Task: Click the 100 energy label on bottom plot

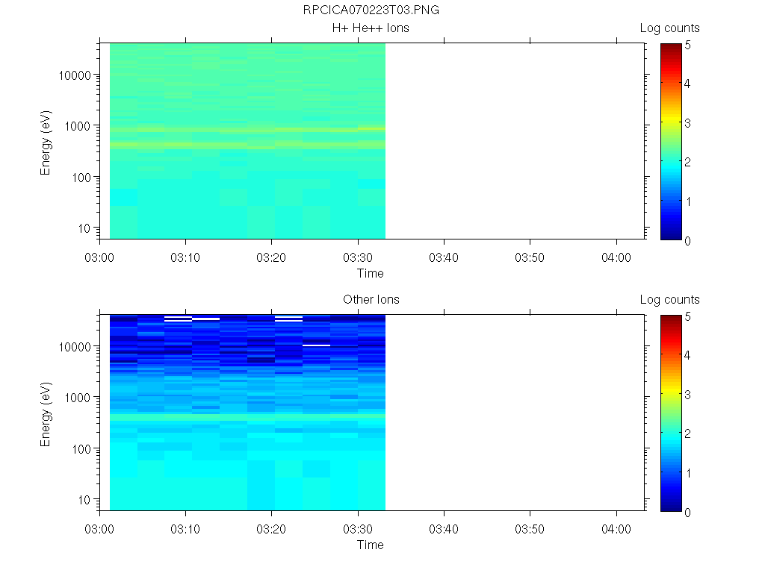Action: 81,448
